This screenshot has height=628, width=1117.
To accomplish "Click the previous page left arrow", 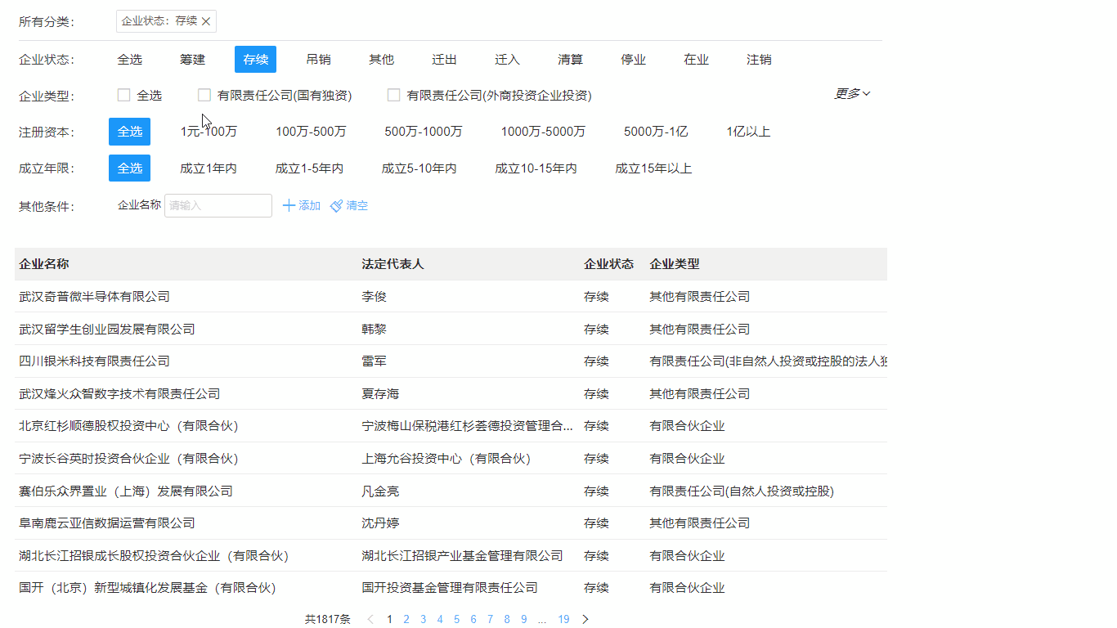I will [370, 619].
